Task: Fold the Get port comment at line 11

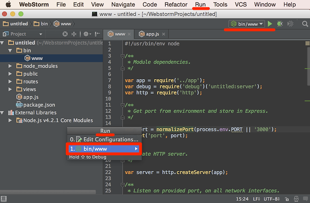Action: click(122, 105)
